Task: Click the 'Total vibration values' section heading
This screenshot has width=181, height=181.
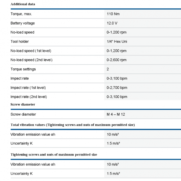Action: 73,124
